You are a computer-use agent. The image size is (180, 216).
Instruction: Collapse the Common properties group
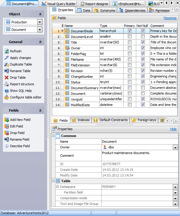[x=54, y=136]
